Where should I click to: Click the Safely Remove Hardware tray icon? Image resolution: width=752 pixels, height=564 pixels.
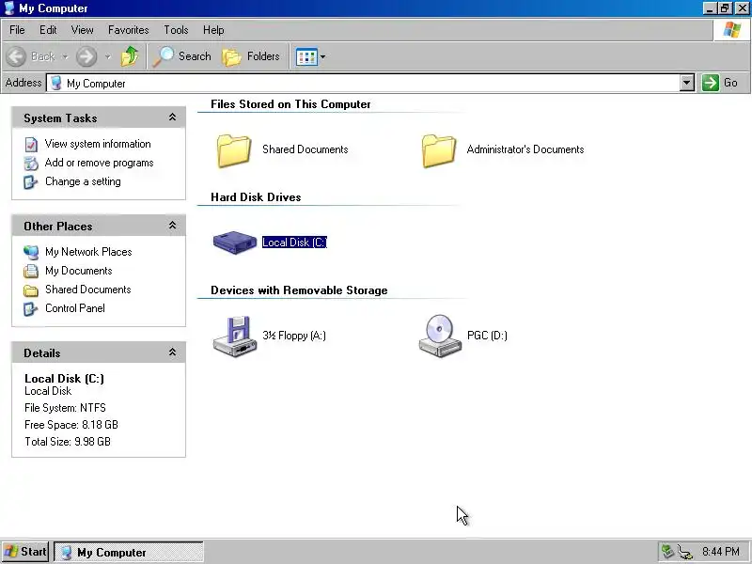(x=667, y=552)
